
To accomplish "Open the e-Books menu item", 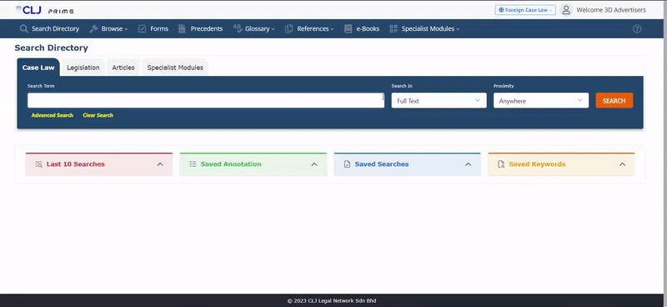I will [x=368, y=29].
